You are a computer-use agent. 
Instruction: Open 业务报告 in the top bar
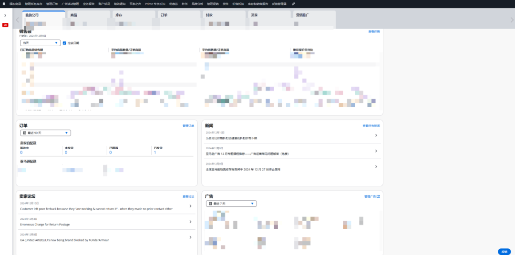click(x=89, y=4)
